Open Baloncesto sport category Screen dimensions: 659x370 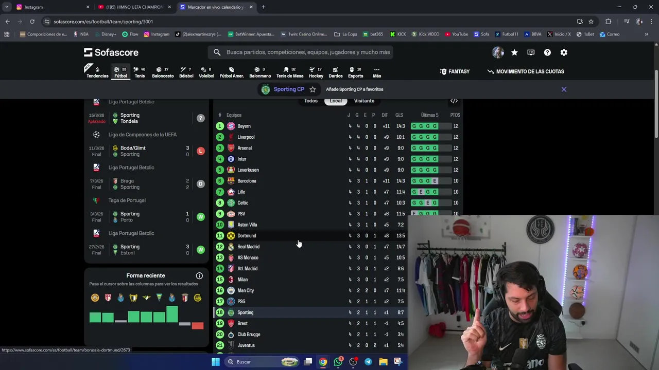point(163,72)
